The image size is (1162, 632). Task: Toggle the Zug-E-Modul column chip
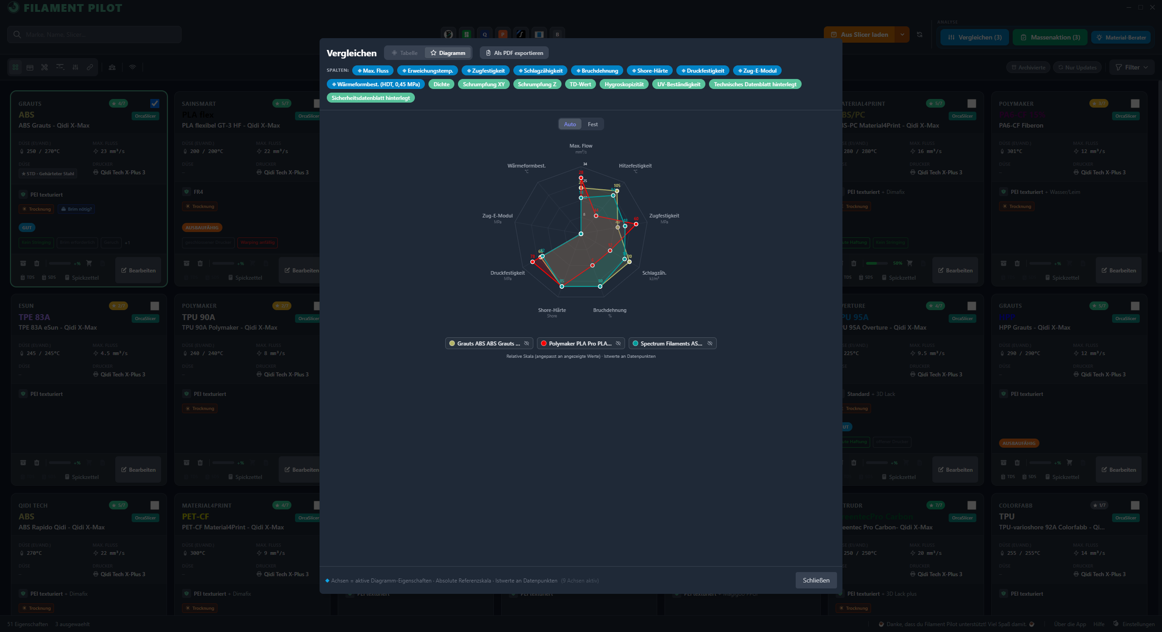click(x=757, y=71)
